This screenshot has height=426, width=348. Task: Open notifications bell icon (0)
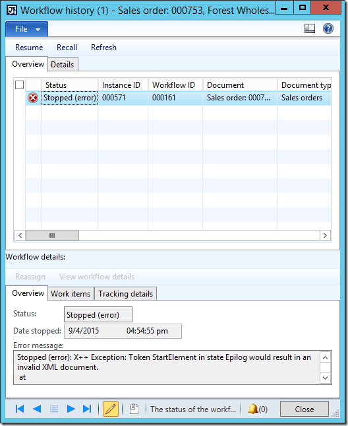[258, 409]
